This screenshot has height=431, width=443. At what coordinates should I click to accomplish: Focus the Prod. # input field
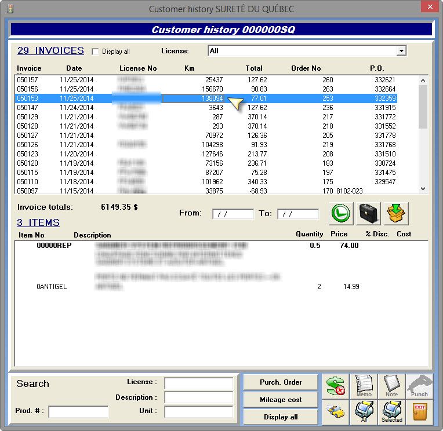click(x=78, y=411)
